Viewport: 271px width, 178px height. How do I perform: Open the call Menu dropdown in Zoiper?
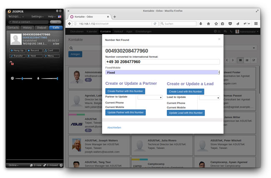tap(51, 56)
